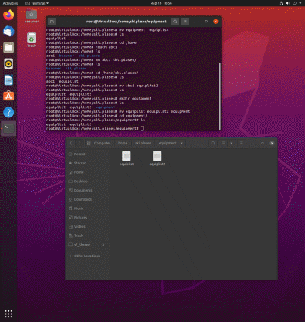Select the equiplist2 file icon

click(158, 158)
